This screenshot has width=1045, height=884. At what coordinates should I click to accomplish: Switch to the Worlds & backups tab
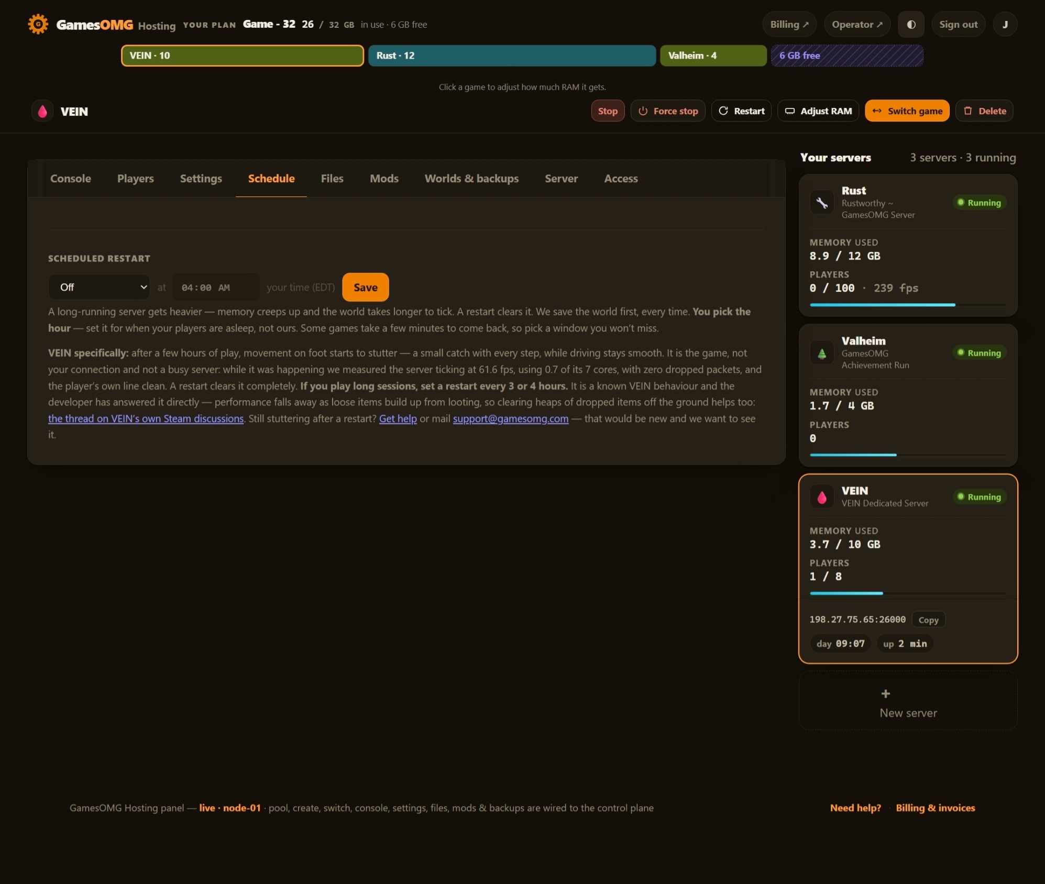pyautogui.click(x=471, y=179)
